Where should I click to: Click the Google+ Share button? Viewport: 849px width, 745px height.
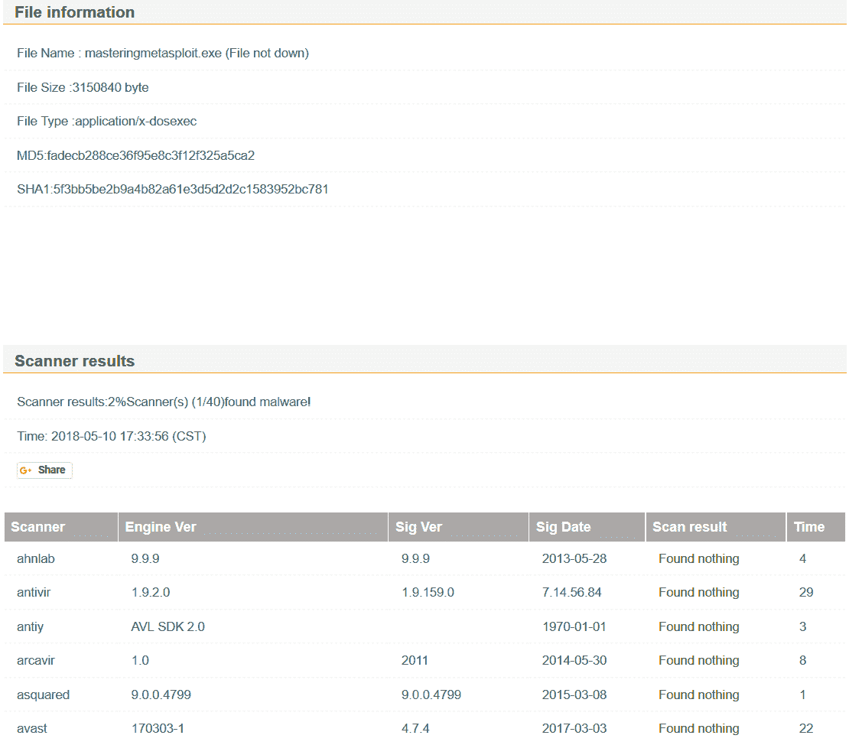click(x=44, y=470)
